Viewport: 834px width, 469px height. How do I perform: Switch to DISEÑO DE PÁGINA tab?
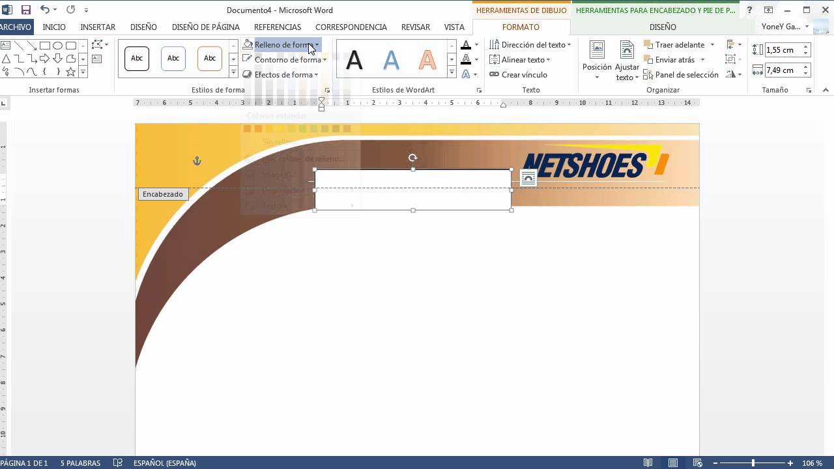(x=206, y=27)
